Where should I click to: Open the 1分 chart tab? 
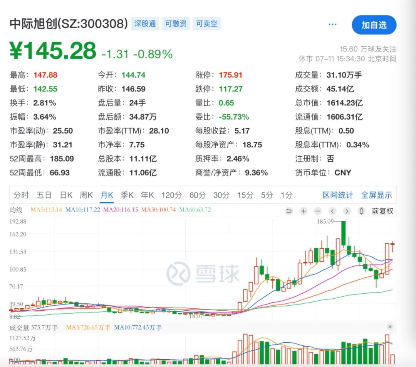[x=287, y=195]
